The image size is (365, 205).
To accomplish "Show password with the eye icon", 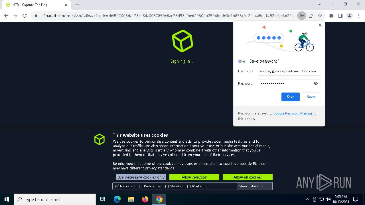I will pyautogui.click(x=316, y=83).
